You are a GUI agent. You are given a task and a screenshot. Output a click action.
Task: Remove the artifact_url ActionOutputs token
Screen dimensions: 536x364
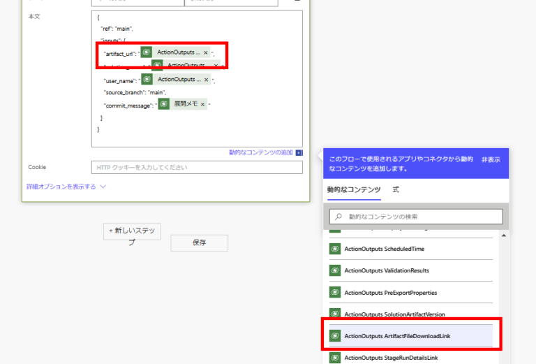click(205, 52)
